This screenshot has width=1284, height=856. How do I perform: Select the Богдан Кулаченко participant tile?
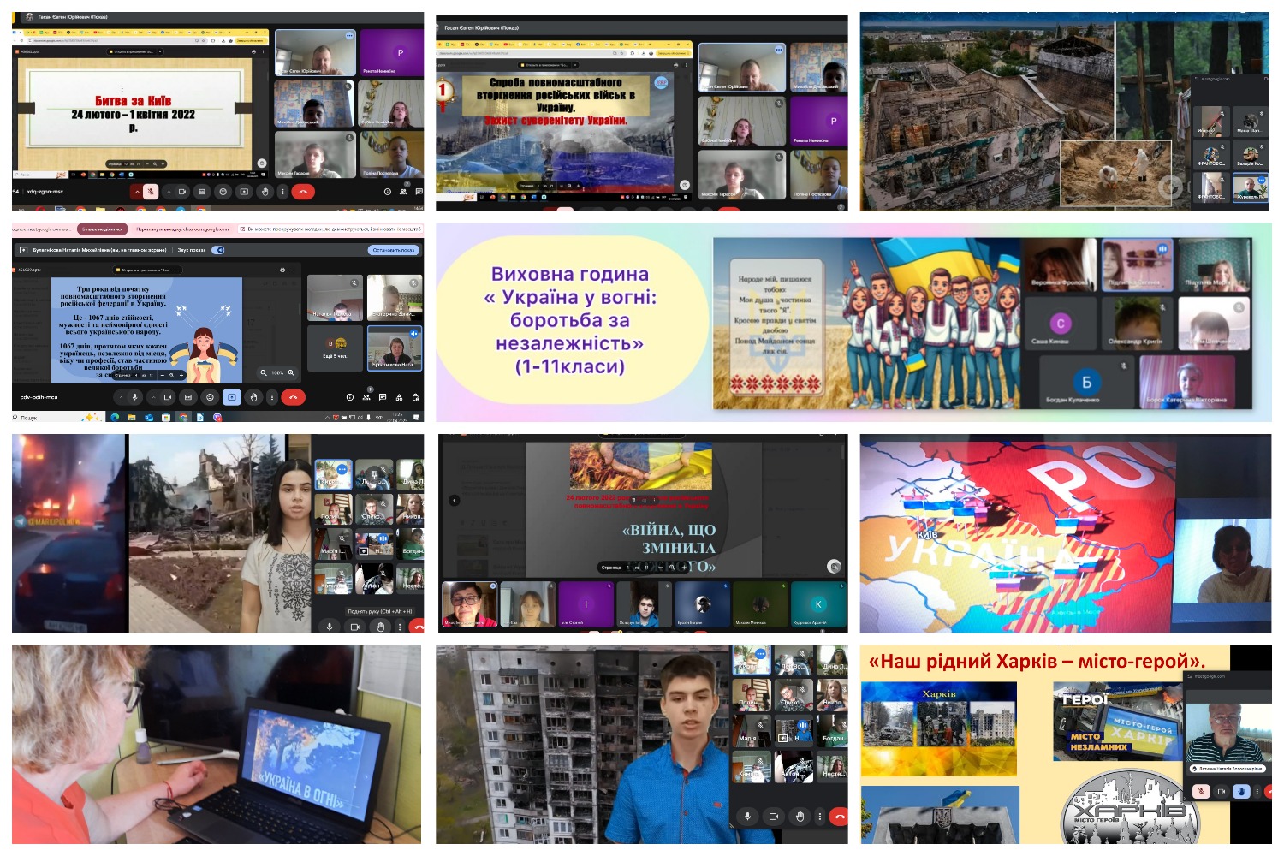click(1087, 382)
